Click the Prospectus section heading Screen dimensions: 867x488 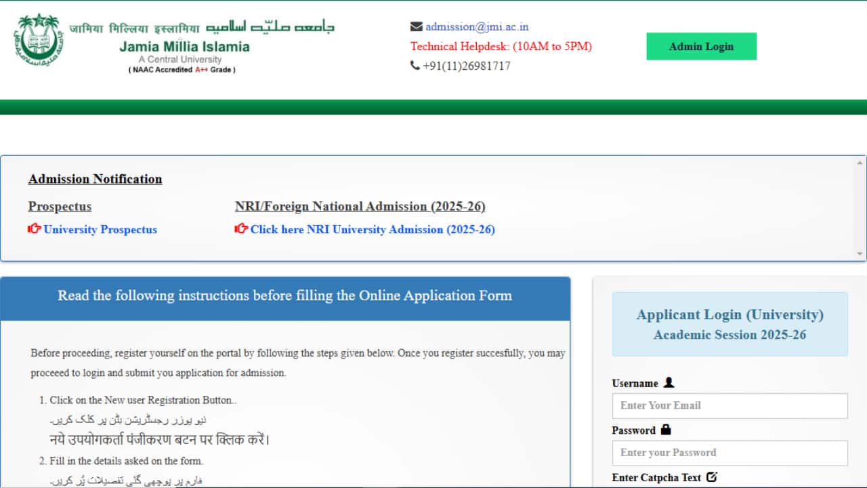click(x=60, y=206)
